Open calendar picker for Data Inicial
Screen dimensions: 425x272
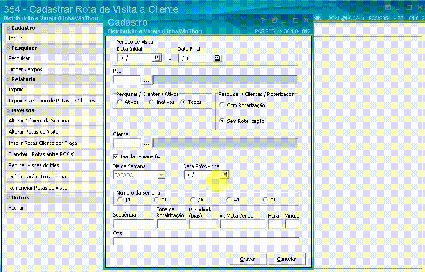click(157, 58)
